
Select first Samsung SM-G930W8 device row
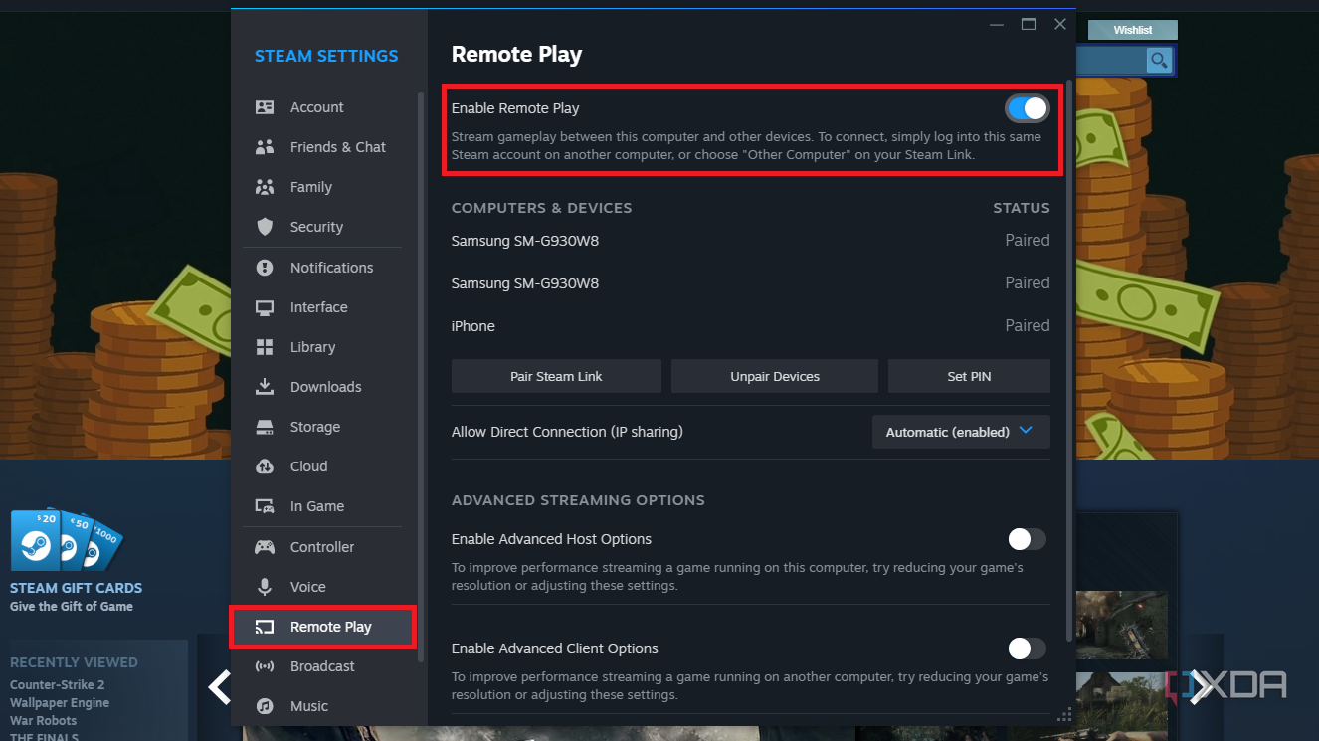coord(750,241)
